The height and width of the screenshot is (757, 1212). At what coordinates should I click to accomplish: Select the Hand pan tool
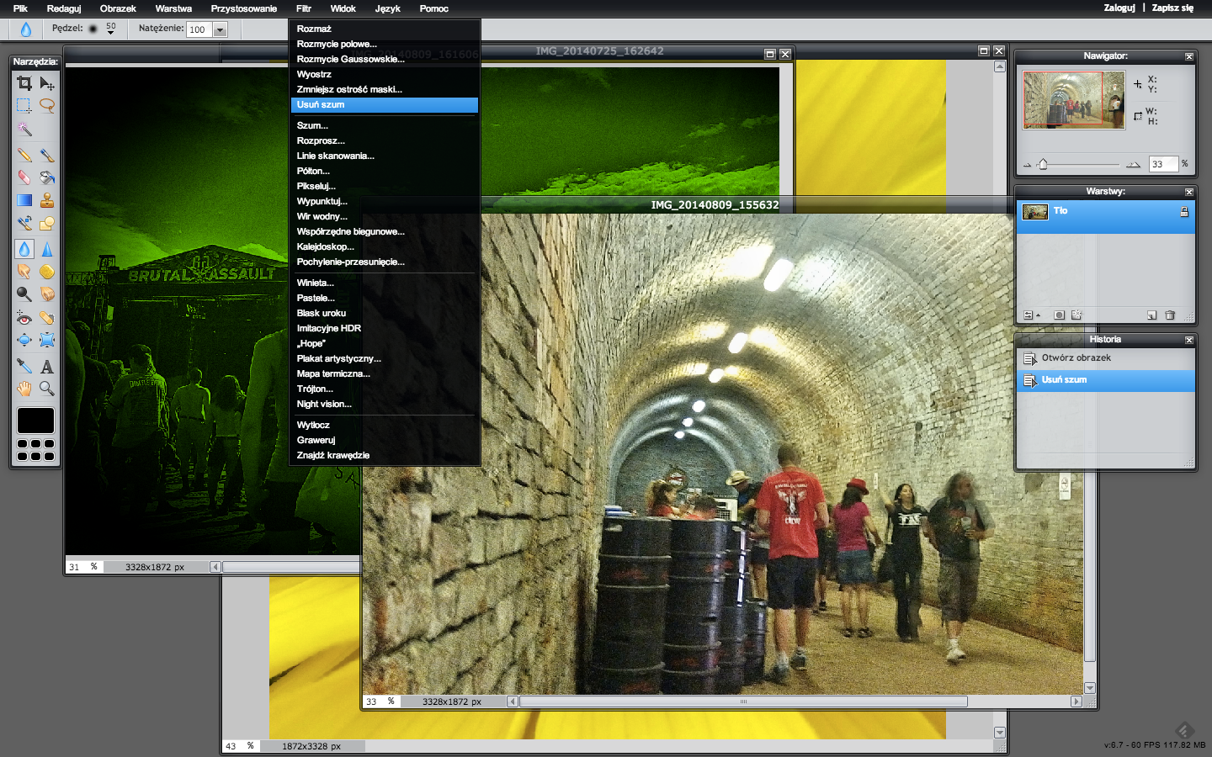point(24,389)
